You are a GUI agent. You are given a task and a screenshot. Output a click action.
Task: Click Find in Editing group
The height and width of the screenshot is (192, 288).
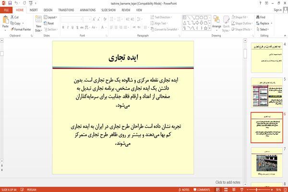pyautogui.click(x=261, y=17)
